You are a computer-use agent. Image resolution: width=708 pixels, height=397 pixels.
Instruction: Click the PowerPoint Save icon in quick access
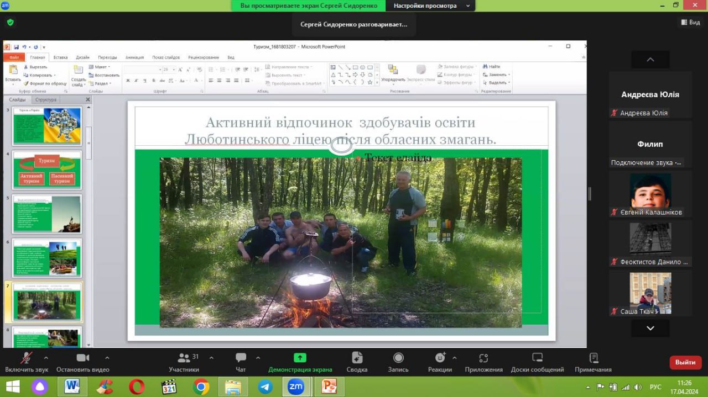point(17,47)
